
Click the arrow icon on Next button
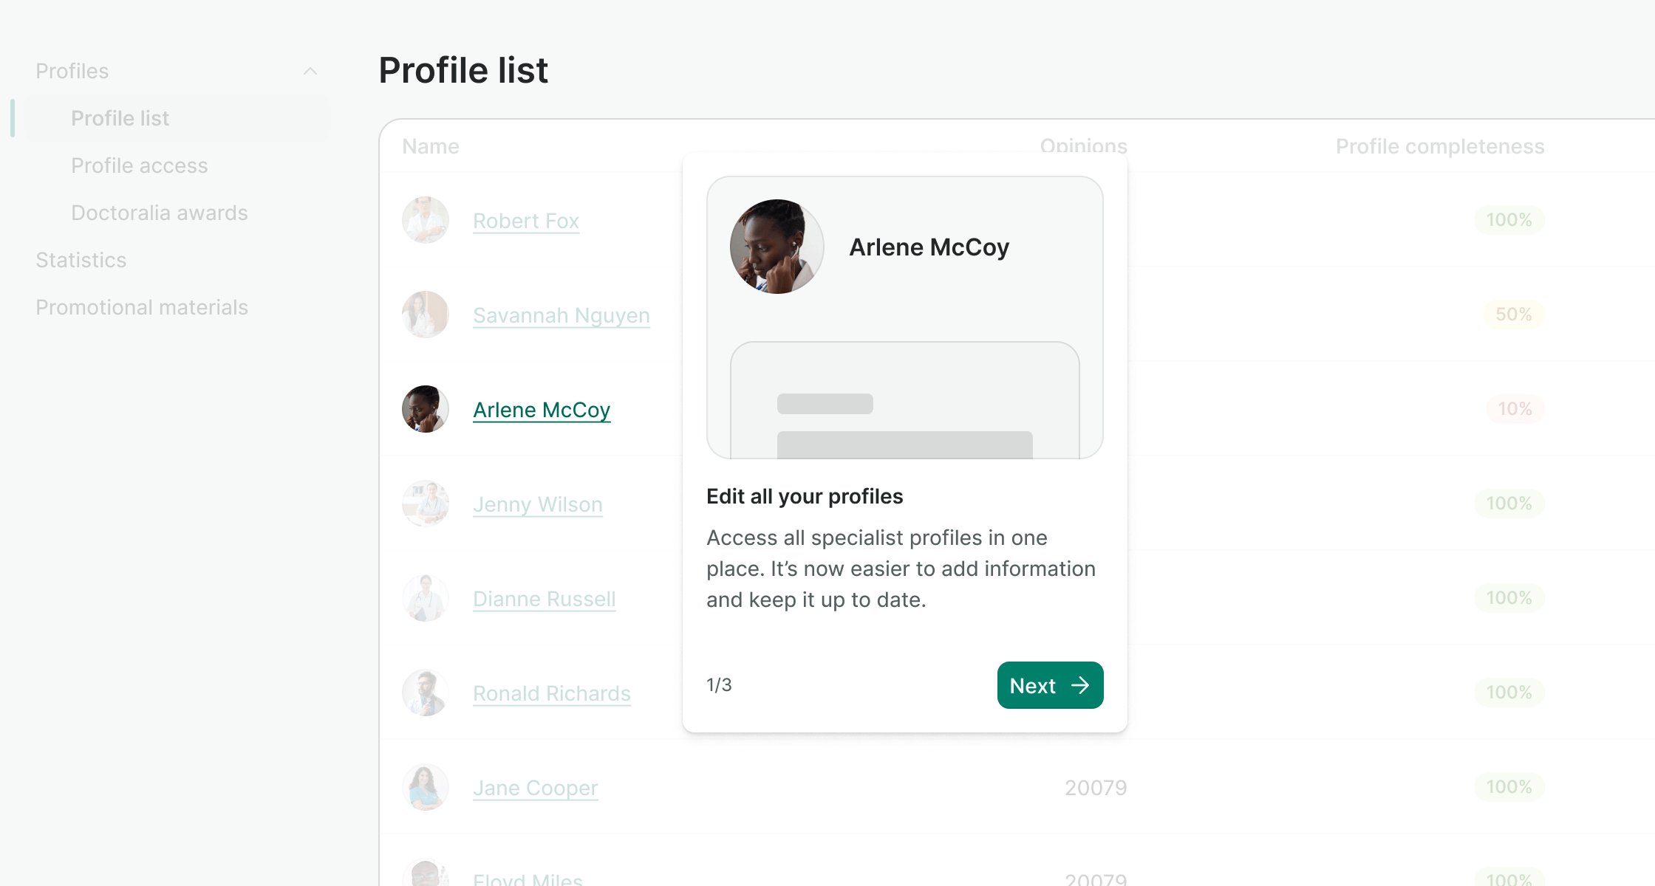click(x=1080, y=685)
